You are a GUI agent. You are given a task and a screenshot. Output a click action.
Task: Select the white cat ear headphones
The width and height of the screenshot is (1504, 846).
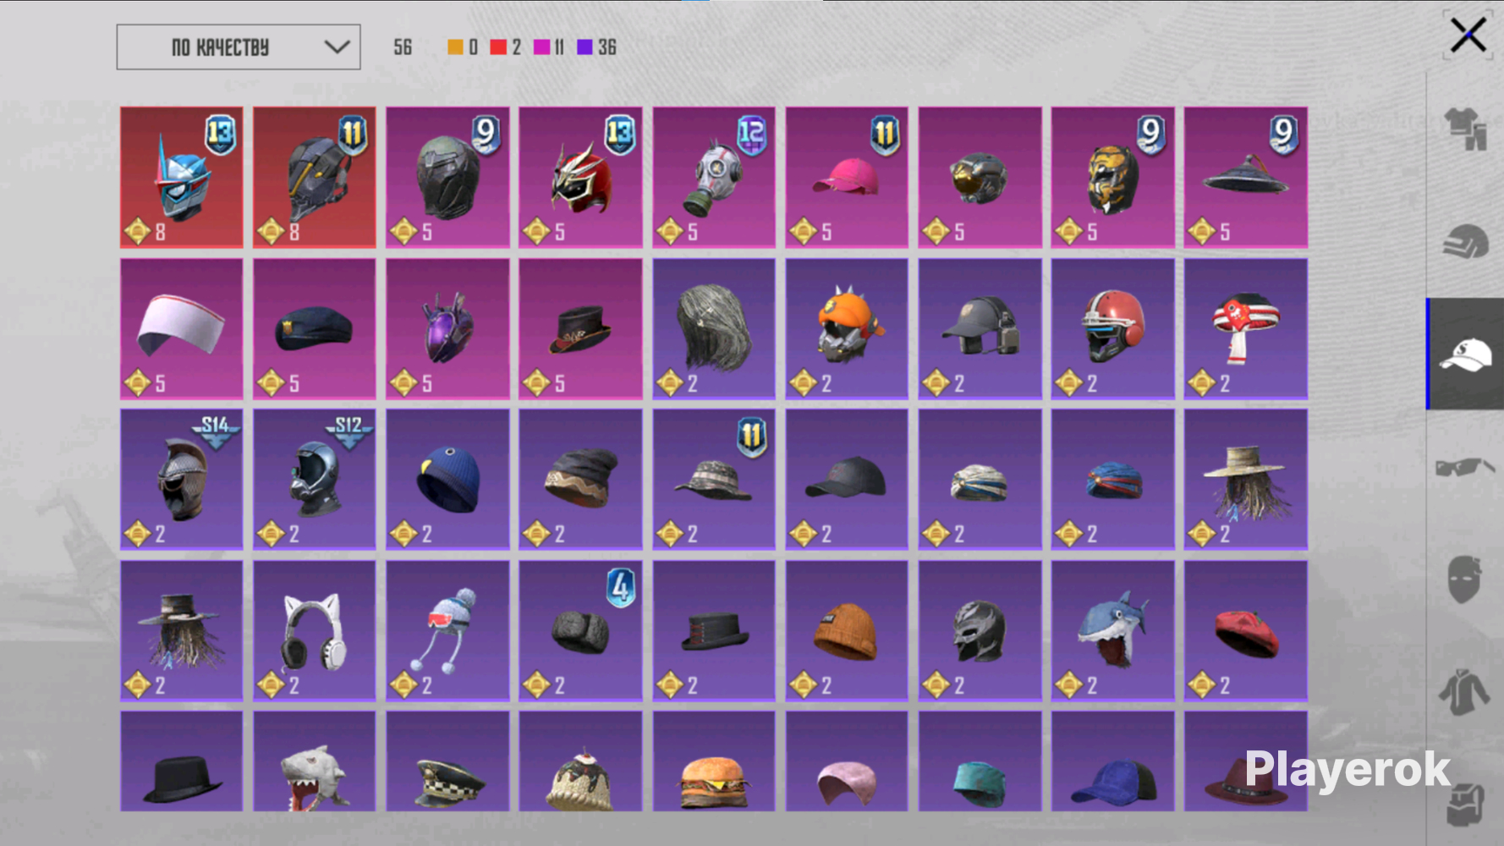tap(314, 631)
